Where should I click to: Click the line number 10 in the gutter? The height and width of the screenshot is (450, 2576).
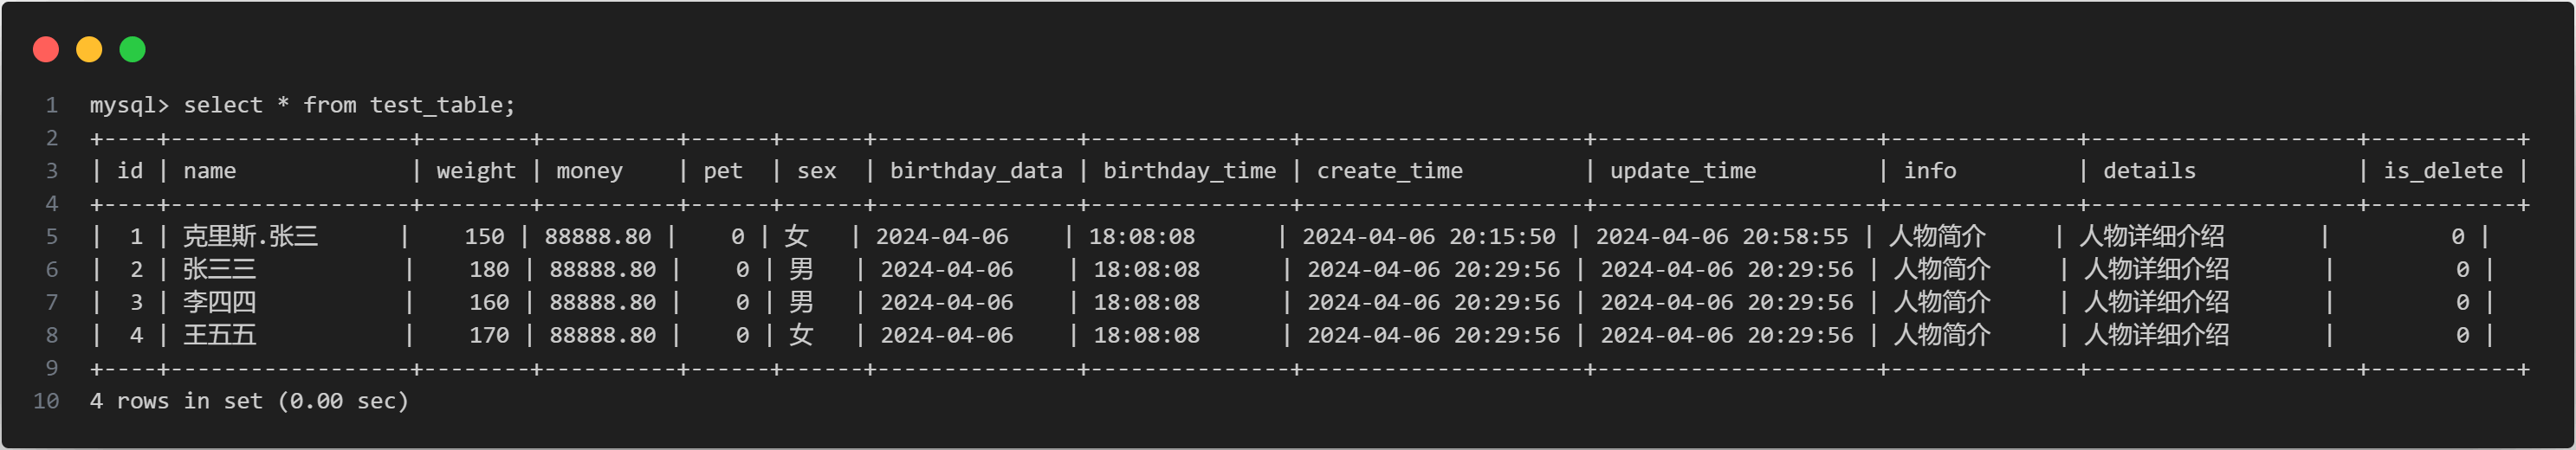[x=46, y=401]
